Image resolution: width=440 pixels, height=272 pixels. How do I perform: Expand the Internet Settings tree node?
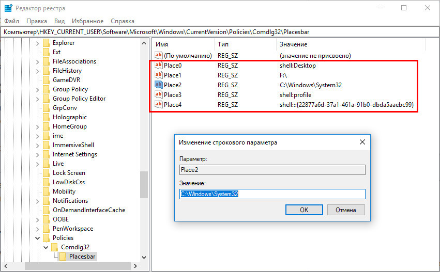coord(37,155)
